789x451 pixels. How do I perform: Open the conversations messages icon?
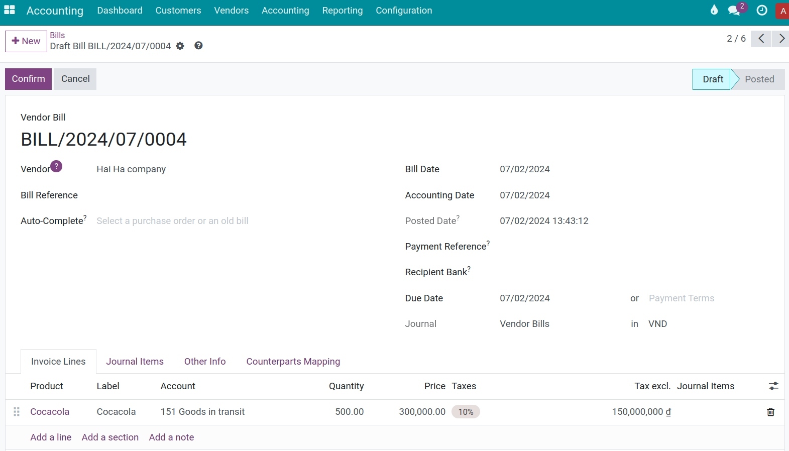[x=734, y=11]
